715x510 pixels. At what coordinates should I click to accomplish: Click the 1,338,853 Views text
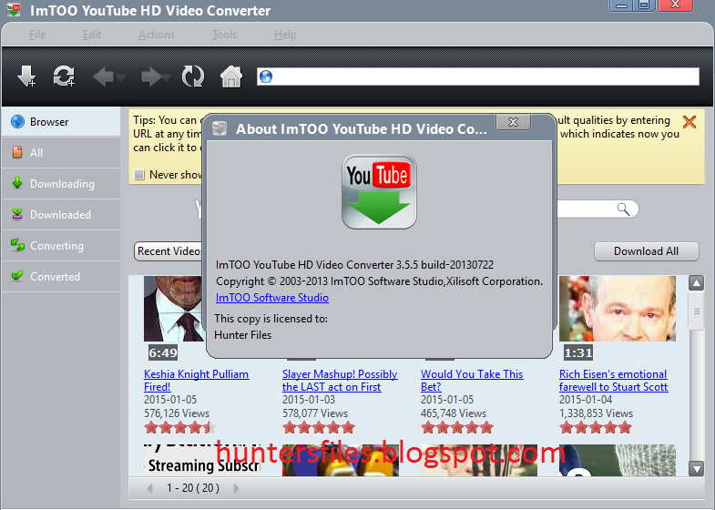596,413
